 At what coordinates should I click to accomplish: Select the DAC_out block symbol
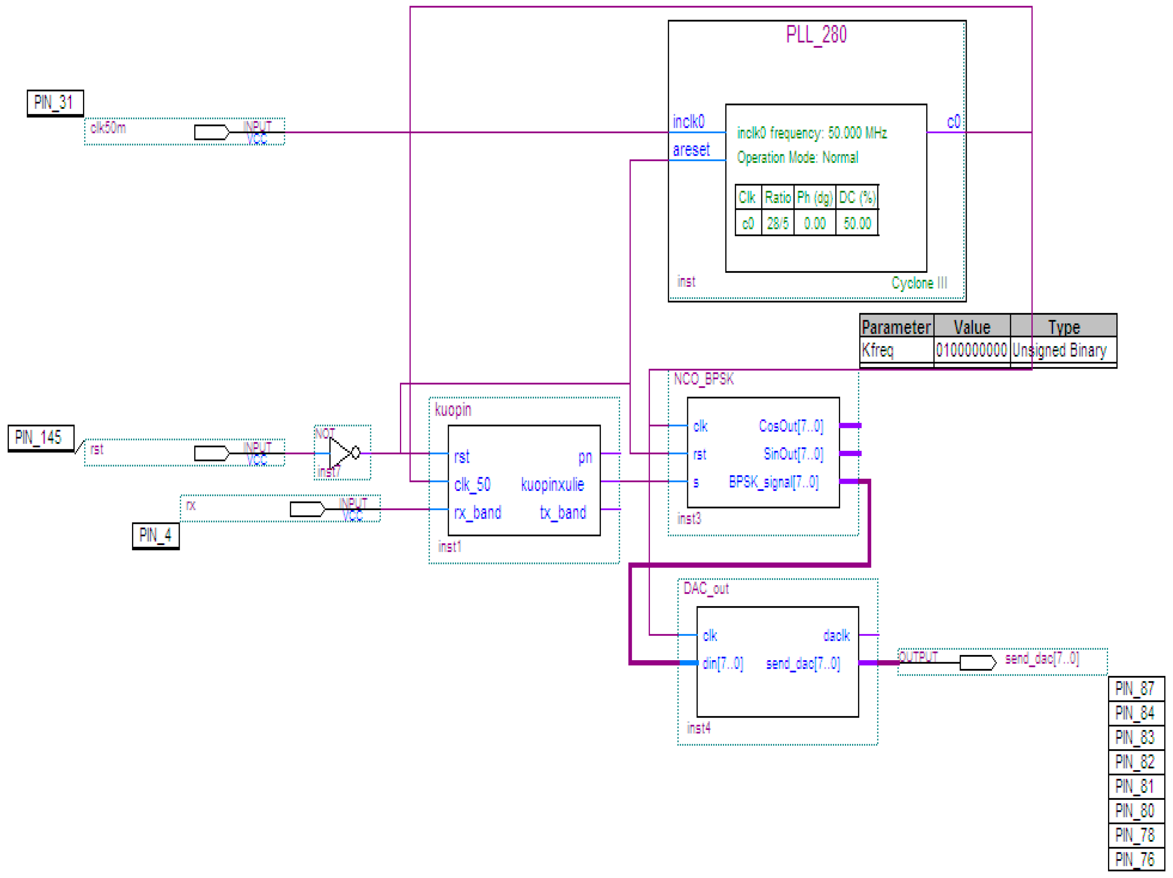tap(777, 661)
